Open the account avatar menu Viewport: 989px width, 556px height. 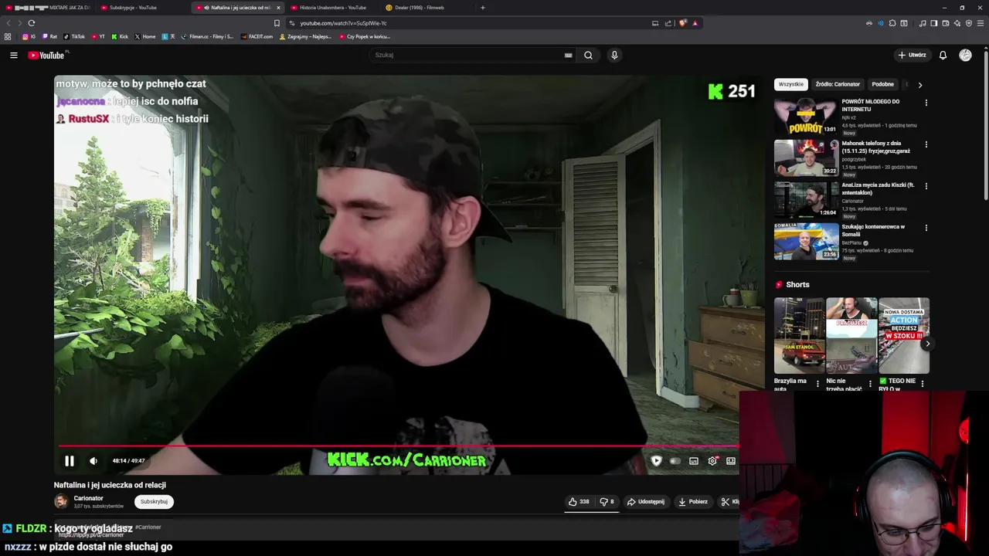pos(965,55)
